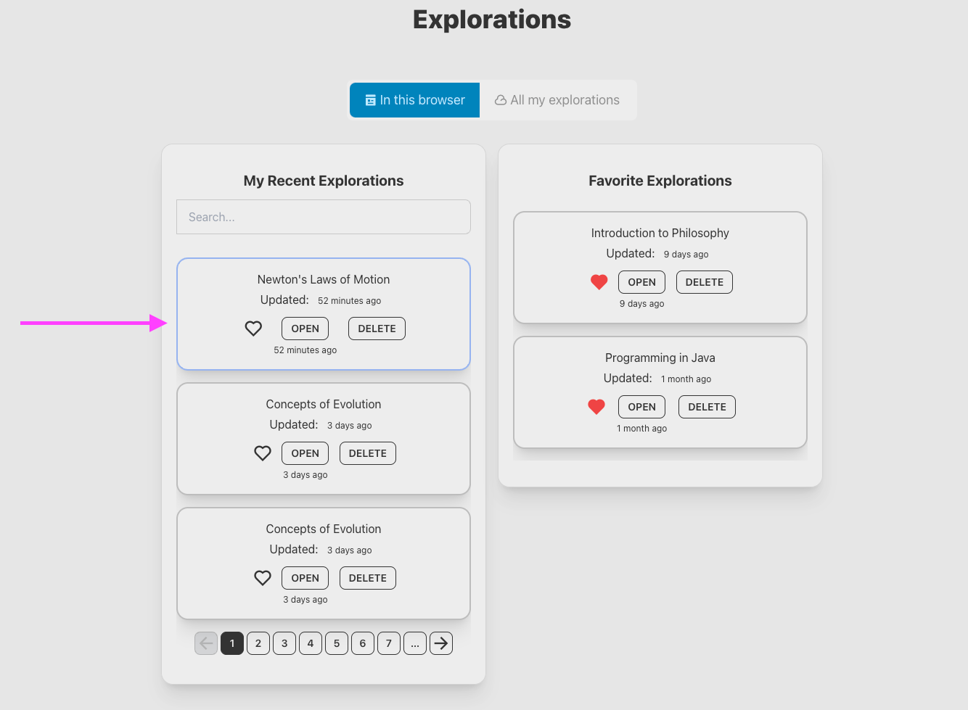This screenshot has height=710, width=968.
Task: Delete the Introduction to Philosophy exploration
Action: tap(704, 282)
